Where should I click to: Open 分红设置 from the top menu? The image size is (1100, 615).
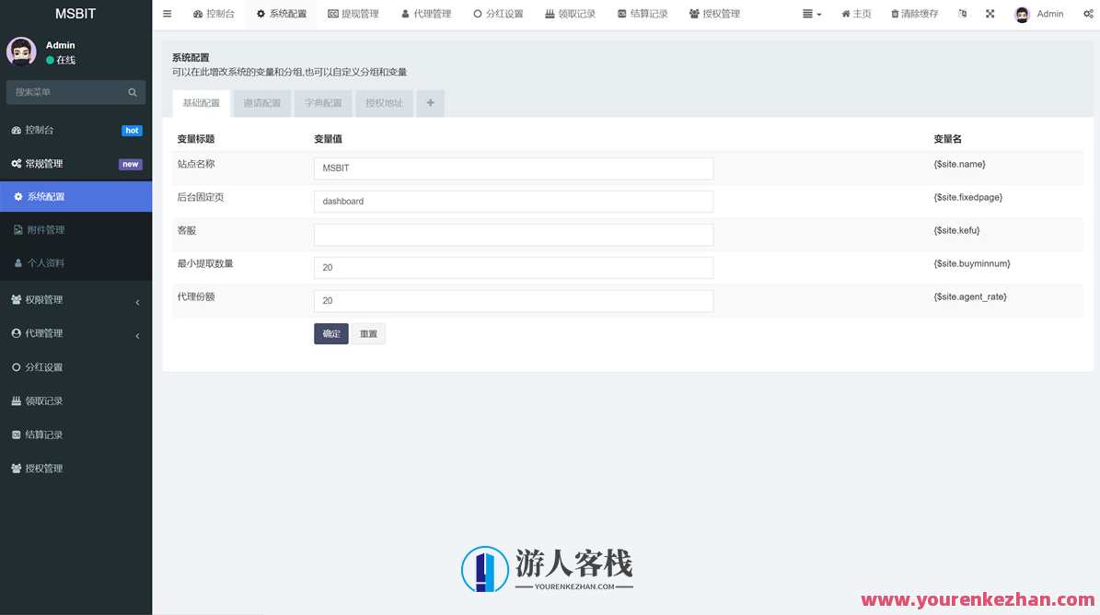pyautogui.click(x=498, y=13)
